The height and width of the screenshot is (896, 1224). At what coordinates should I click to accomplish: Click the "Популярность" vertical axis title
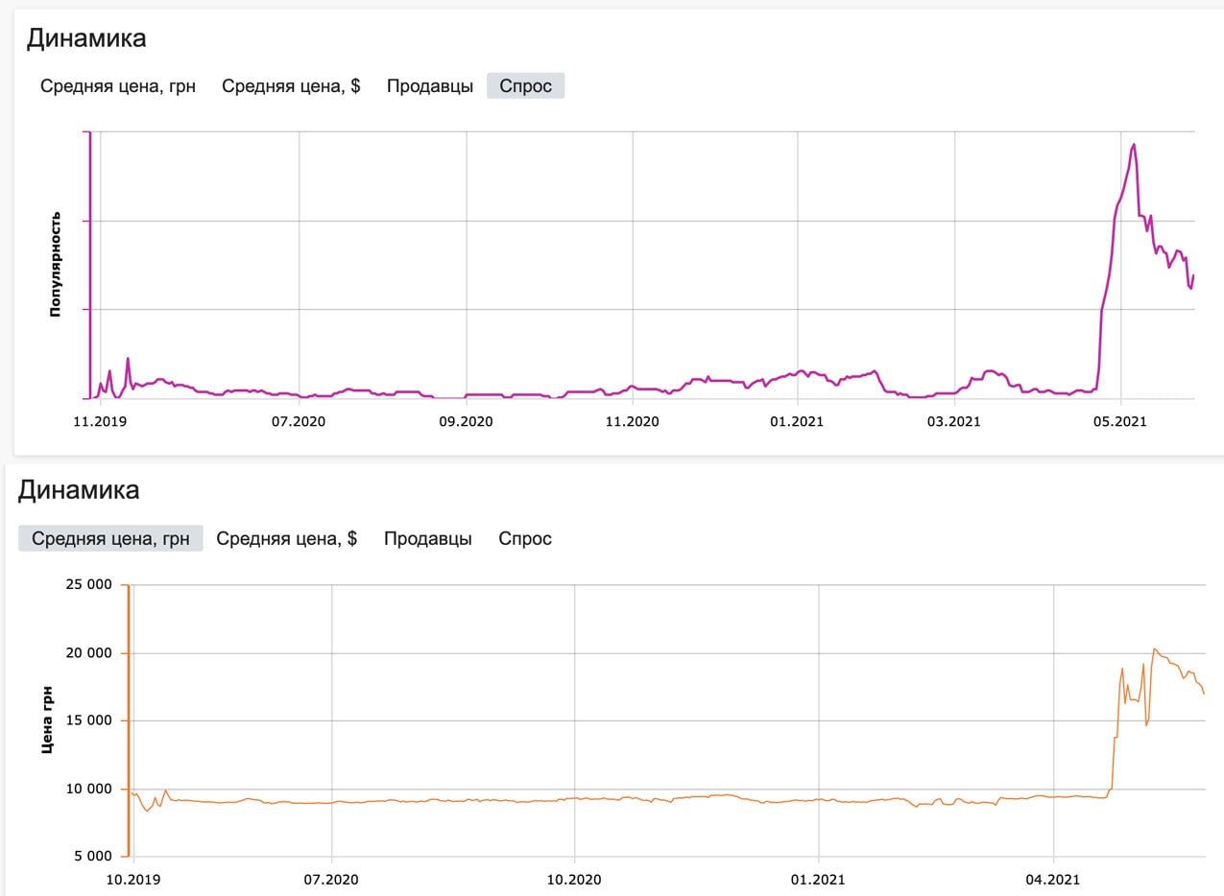coord(55,264)
